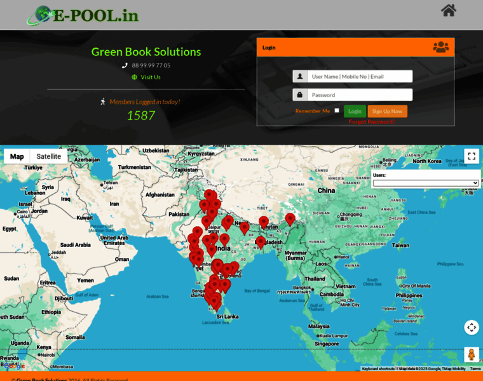This screenshot has height=381, width=483.
Task: Toggle the Remember Me checkbox
Action: tap(337, 110)
